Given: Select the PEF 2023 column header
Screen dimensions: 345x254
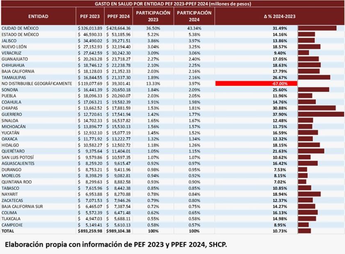Looking at the screenshot, I should (89, 16).
